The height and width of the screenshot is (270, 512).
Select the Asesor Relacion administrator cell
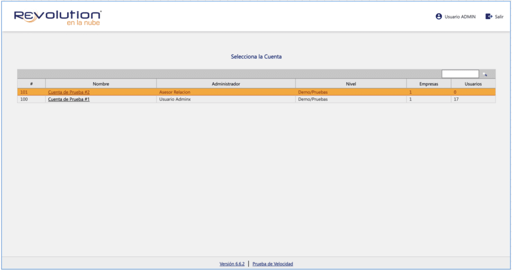(174, 92)
